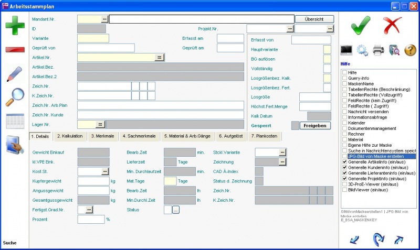Open the 5. Material & Arb.Gänge tab
Image resolution: width=420 pixels, height=250 pixels.
(187, 136)
